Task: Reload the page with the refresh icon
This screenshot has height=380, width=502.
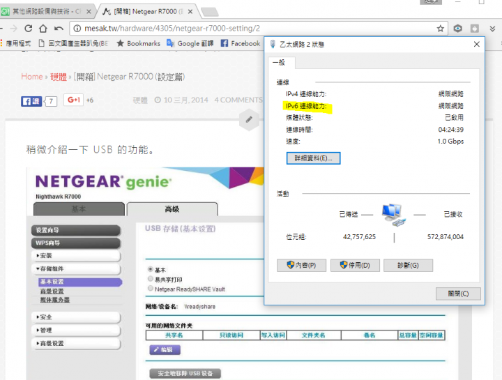Action: pyautogui.click(x=28, y=28)
